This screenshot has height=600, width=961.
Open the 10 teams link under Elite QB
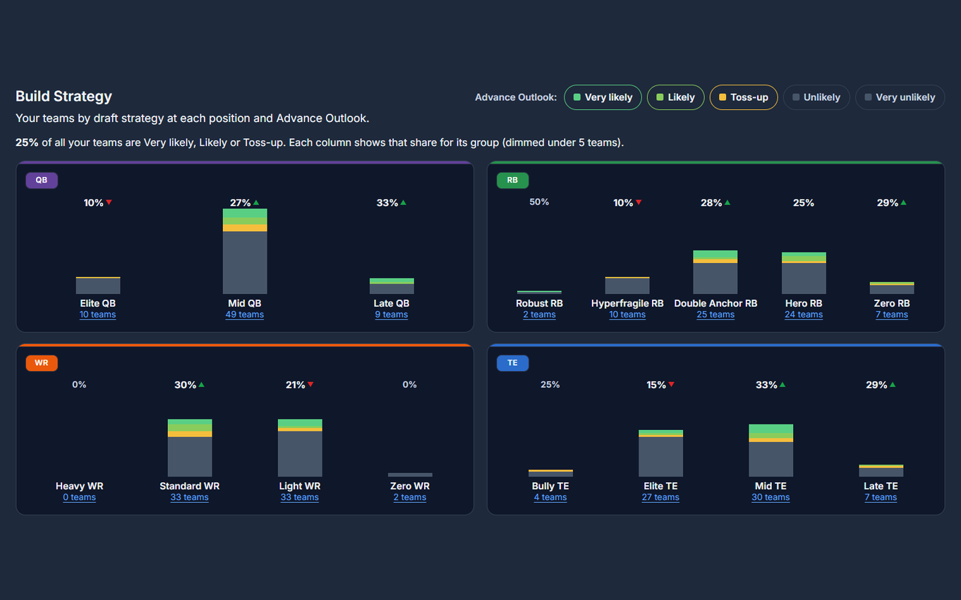pyautogui.click(x=98, y=314)
